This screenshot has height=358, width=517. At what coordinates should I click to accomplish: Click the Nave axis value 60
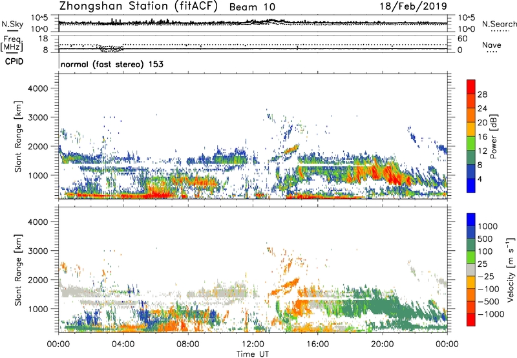pos(462,39)
